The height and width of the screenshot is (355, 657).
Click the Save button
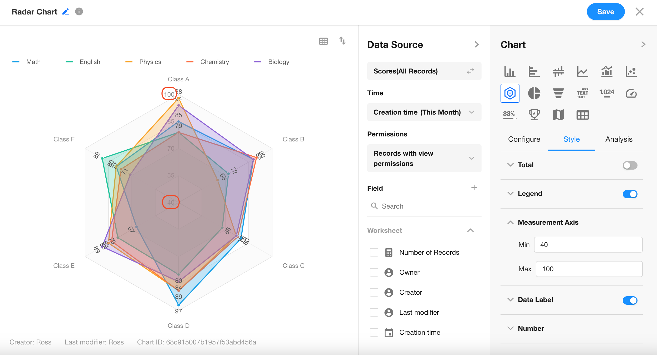coord(605,12)
